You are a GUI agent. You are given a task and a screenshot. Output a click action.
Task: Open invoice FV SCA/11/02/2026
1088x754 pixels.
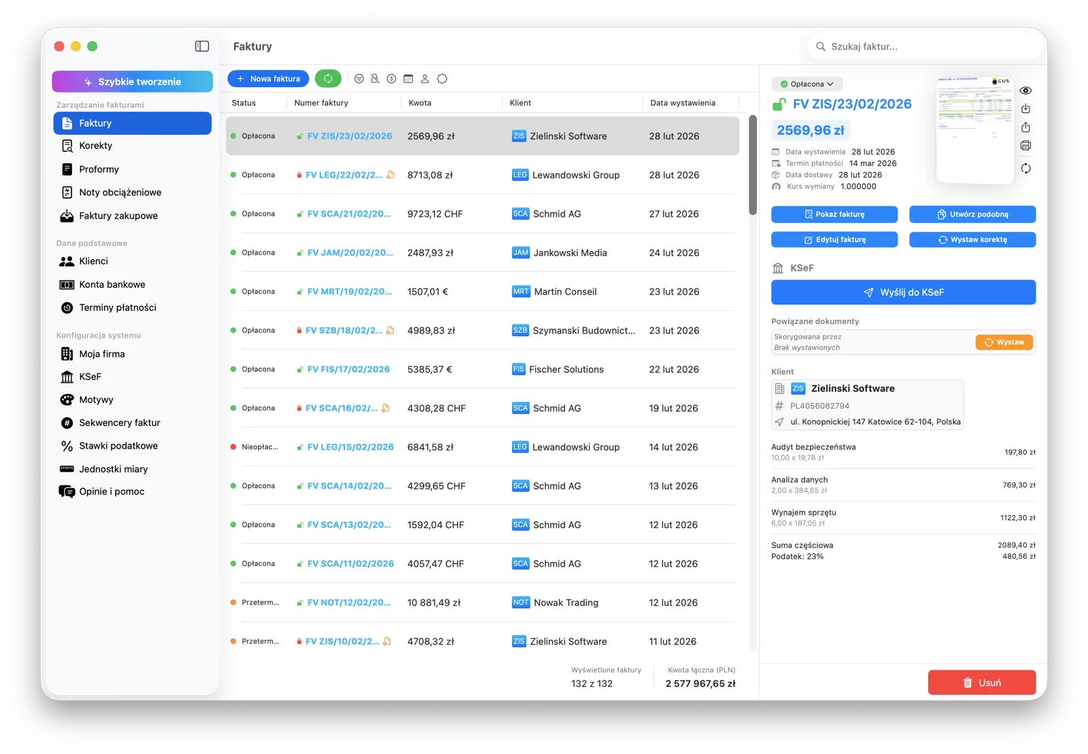click(350, 563)
